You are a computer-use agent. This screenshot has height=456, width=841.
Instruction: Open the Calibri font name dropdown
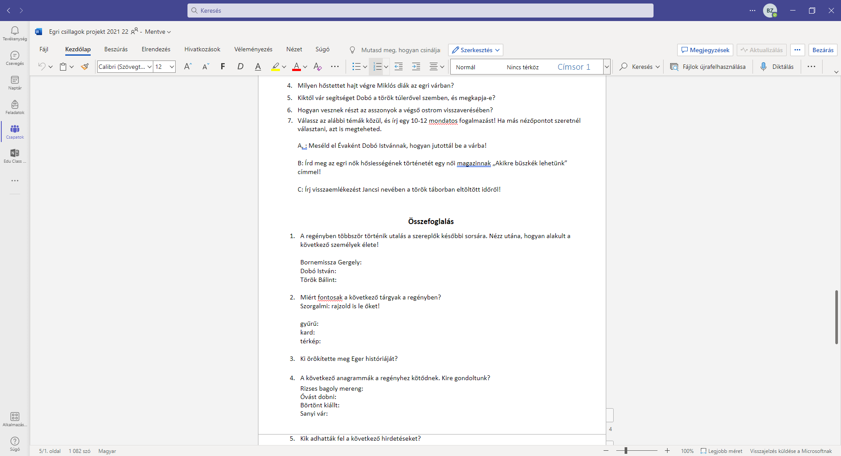click(150, 67)
